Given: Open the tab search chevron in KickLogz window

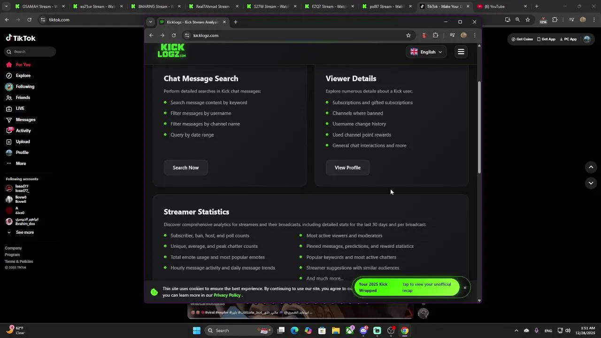Looking at the screenshot, I should (150, 22).
